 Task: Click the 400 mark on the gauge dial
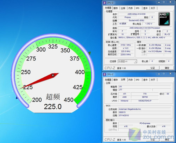pyautogui.click(x=80, y=72)
